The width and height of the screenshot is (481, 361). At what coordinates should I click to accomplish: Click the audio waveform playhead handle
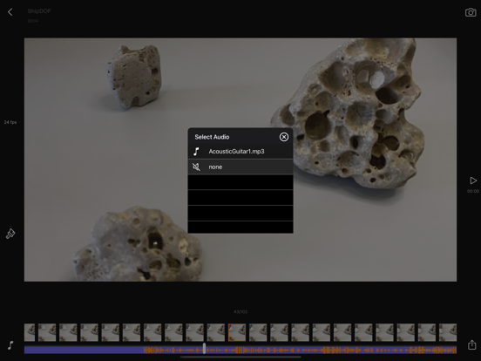(x=204, y=349)
